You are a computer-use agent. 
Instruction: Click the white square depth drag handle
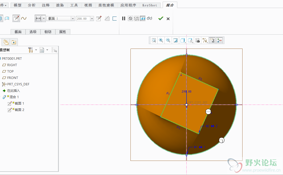[186, 105]
